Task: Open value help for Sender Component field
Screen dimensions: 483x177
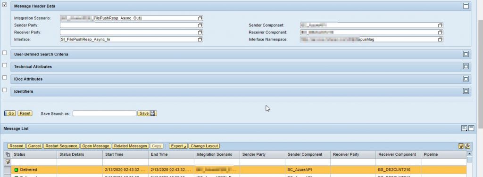Action: (440, 25)
